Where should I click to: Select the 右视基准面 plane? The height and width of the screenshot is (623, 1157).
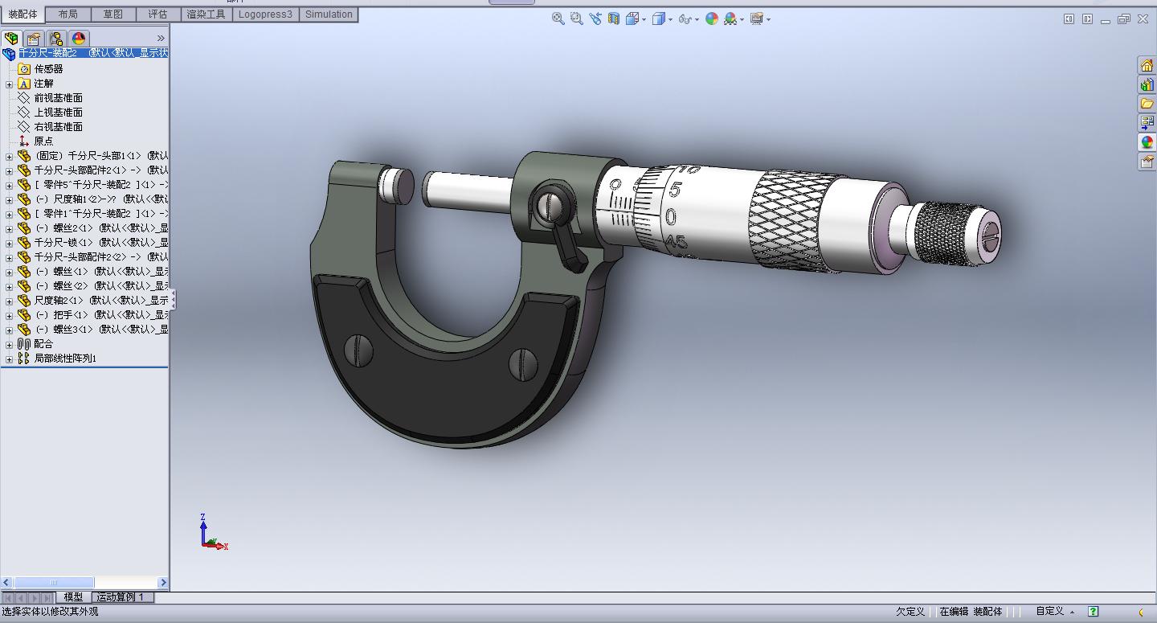[x=58, y=127]
